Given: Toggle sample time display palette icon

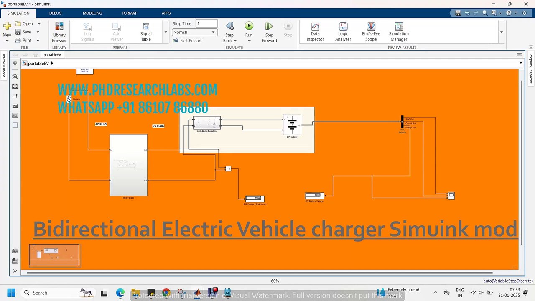Looking at the screenshot, I should (15, 96).
